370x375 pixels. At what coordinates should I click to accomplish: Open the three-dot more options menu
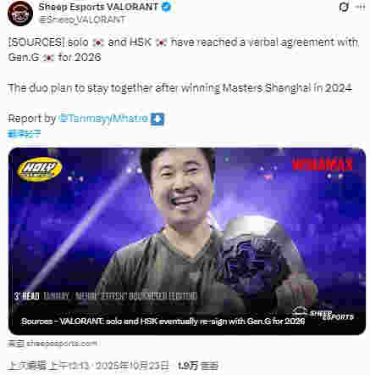click(x=361, y=7)
